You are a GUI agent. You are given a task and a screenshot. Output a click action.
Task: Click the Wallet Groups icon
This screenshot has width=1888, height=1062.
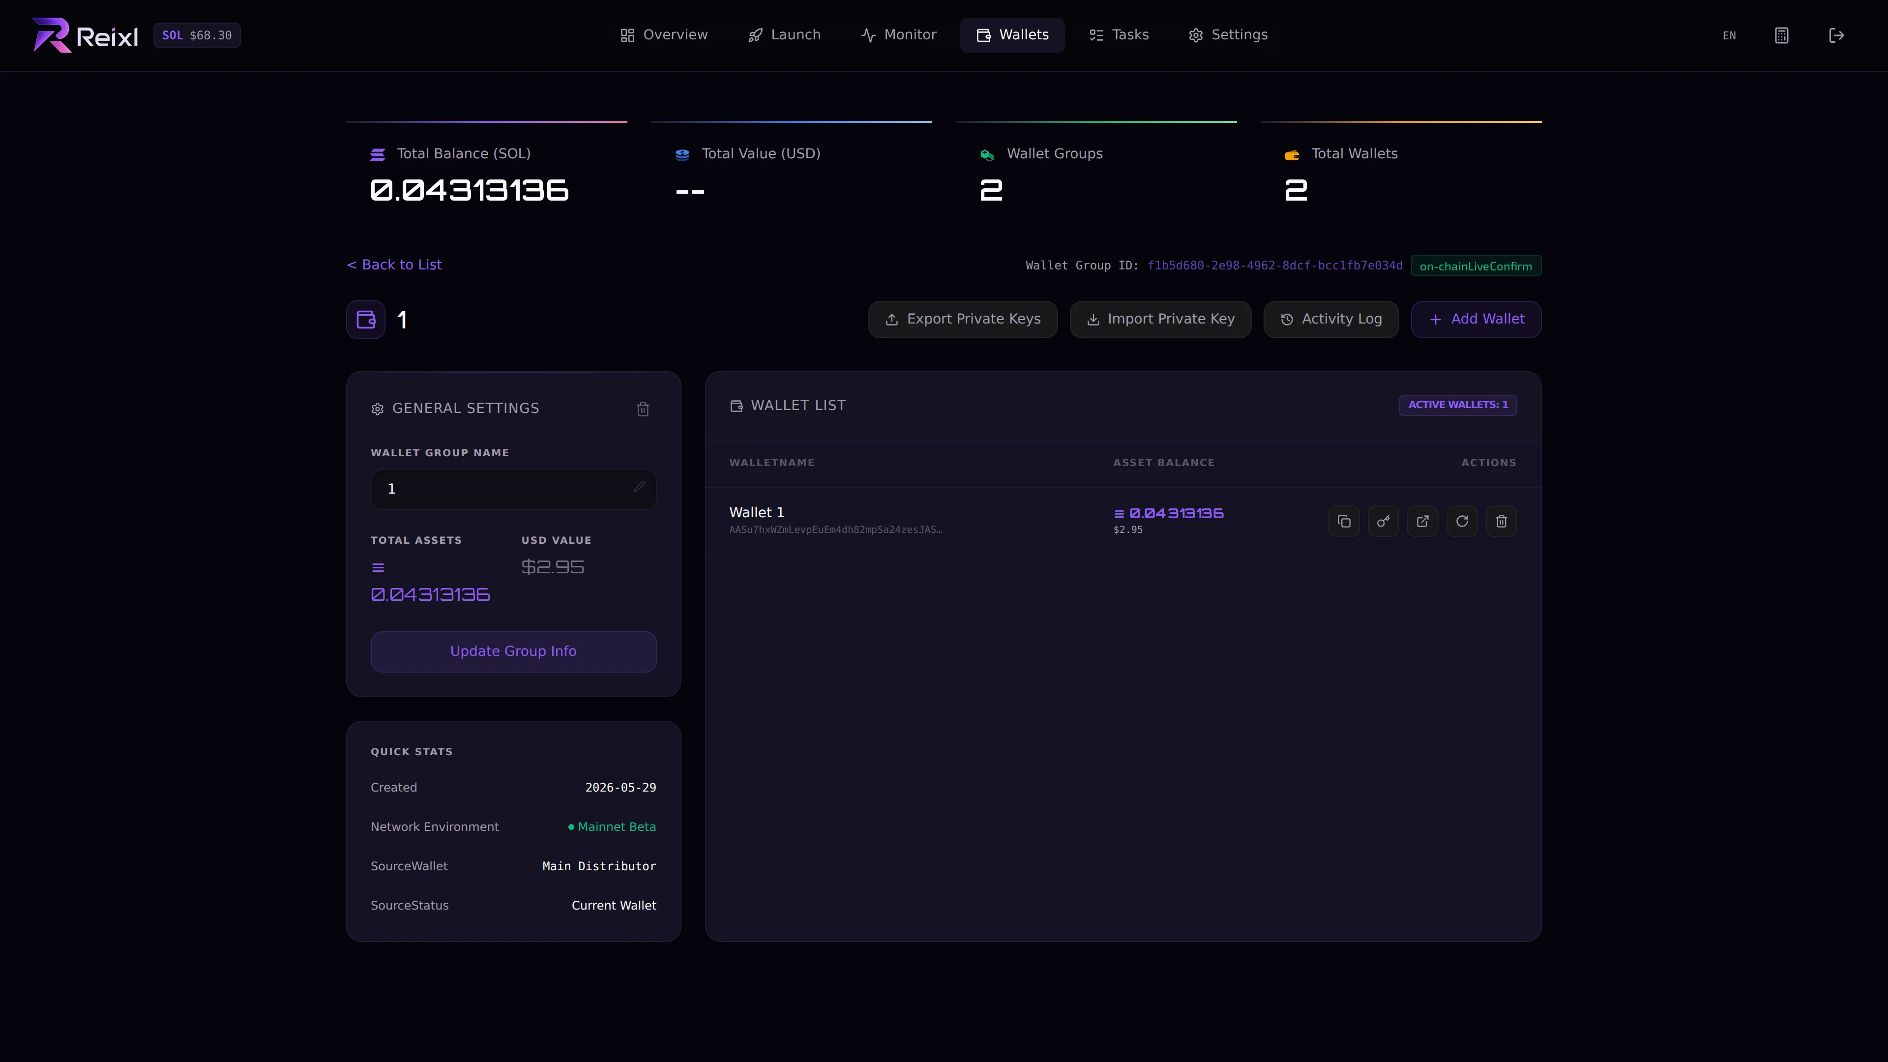[987, 155]
